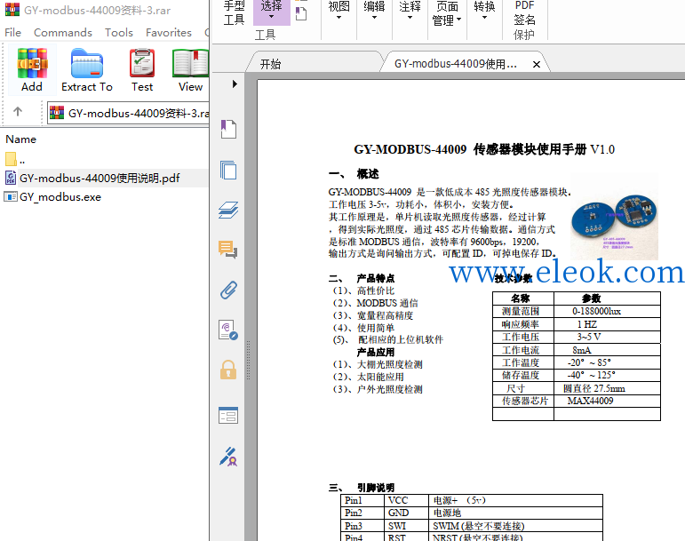Image resolution: width=685 pixels, height=541 pixels.
Task: Select the 手型工具 hand tool
Action: (x=235, y=13)
